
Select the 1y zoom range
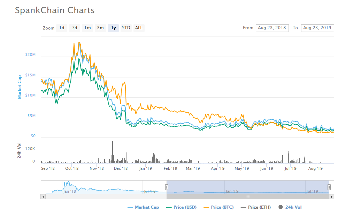(x=113, y=28)
